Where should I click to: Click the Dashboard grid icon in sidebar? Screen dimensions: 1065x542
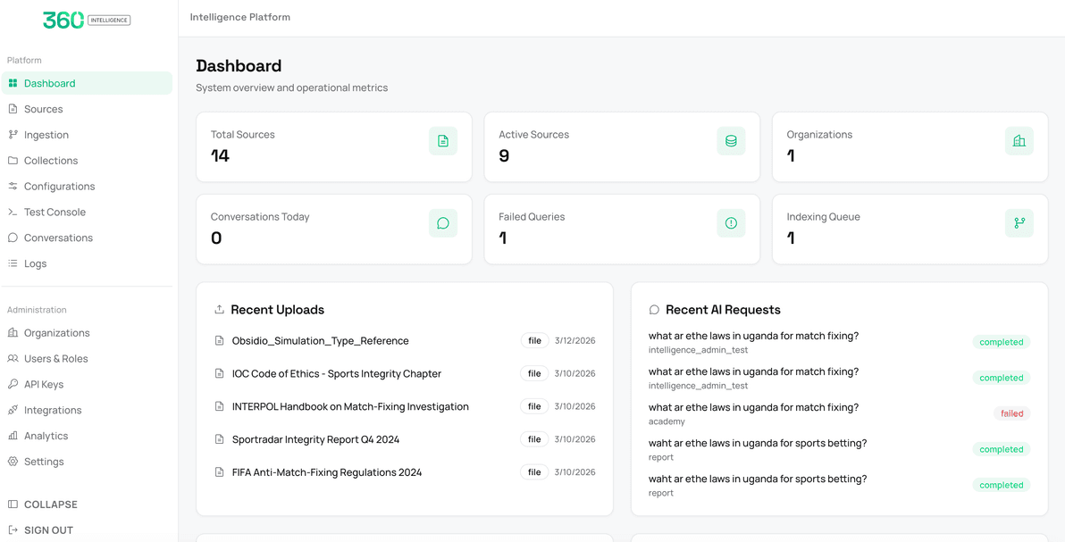click(13, 84)
